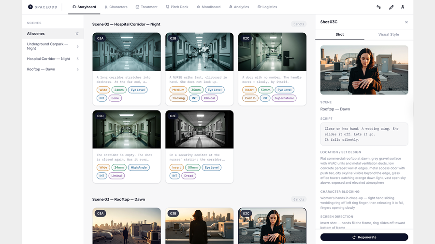435x244 pixels.
Task: Select All scenes in sidebar
Action: 53,34
